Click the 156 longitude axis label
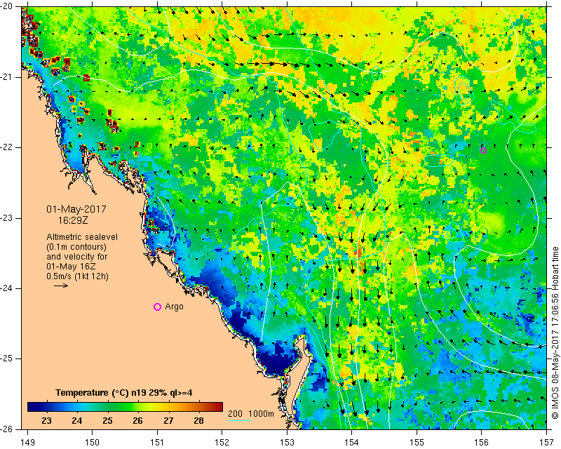561x449 pixels. pyautogui.click(x=481, y=442)
